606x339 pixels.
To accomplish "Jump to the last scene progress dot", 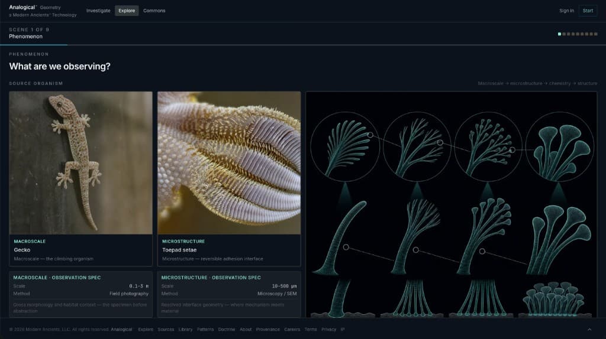I will (x=596, y=34).
